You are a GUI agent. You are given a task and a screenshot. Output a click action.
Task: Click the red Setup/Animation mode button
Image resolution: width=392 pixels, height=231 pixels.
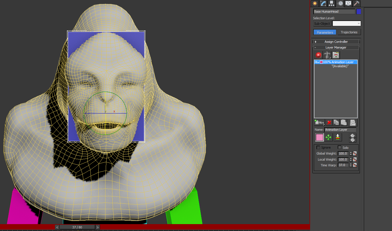pos(318,55)
